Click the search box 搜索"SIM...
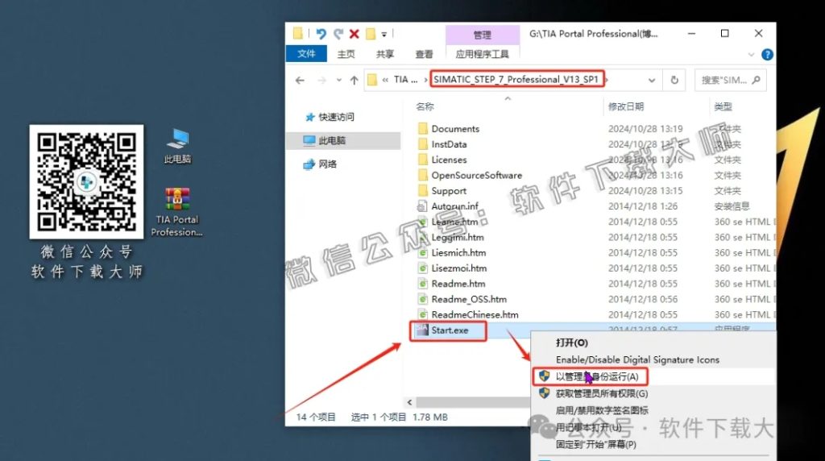Viewport: 825px width, 461px height. tap(724, 80)
